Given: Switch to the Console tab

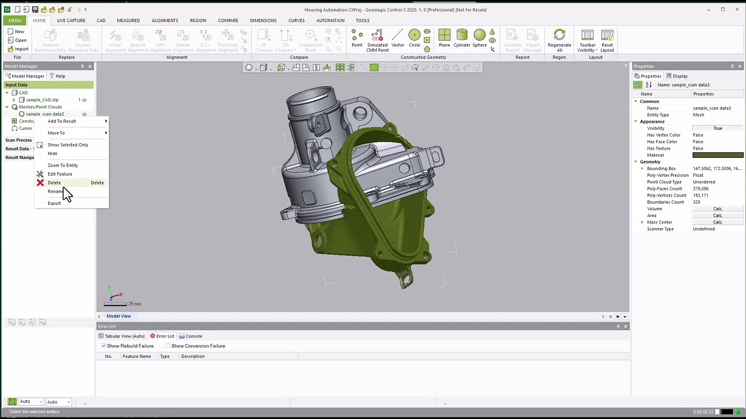Looking at the screenshot, I should pyautogui.click(x=193, y=336).
